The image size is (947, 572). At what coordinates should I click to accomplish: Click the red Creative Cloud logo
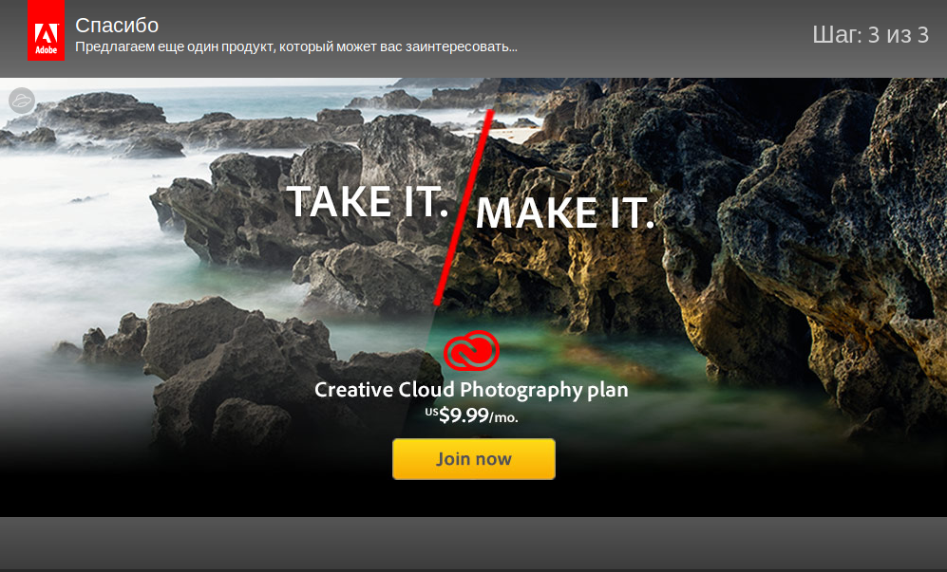[x=471, y=351]
